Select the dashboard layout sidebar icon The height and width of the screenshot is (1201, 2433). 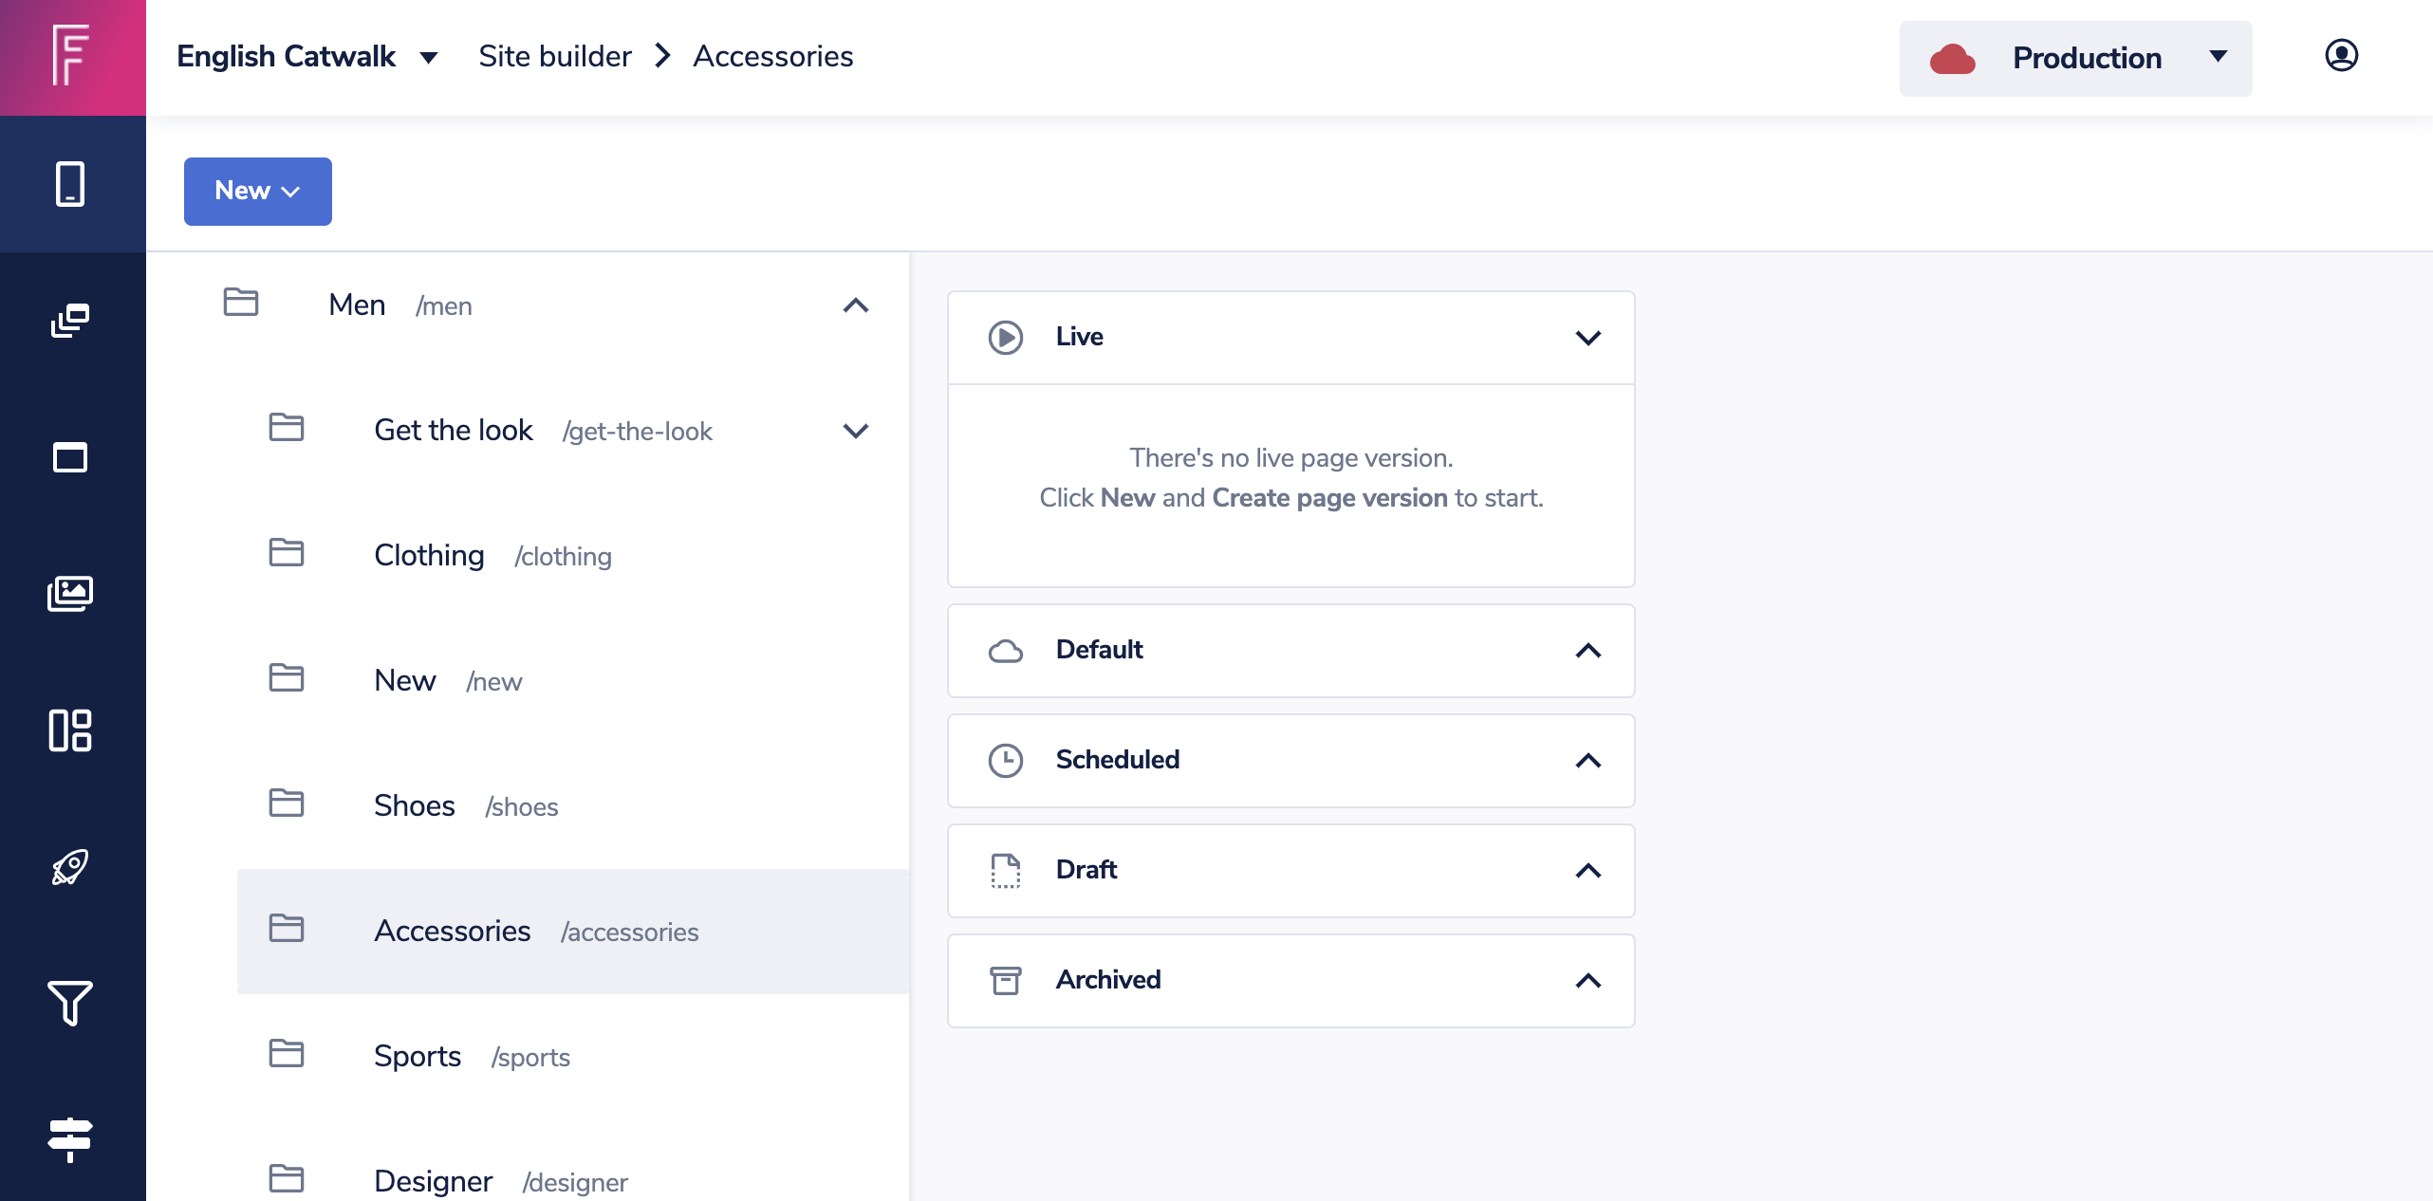pos(70,730)
